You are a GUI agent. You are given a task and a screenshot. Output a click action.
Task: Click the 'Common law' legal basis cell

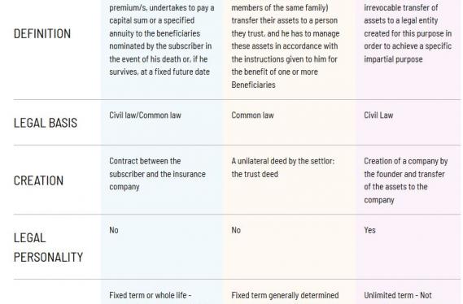(252, 115)
